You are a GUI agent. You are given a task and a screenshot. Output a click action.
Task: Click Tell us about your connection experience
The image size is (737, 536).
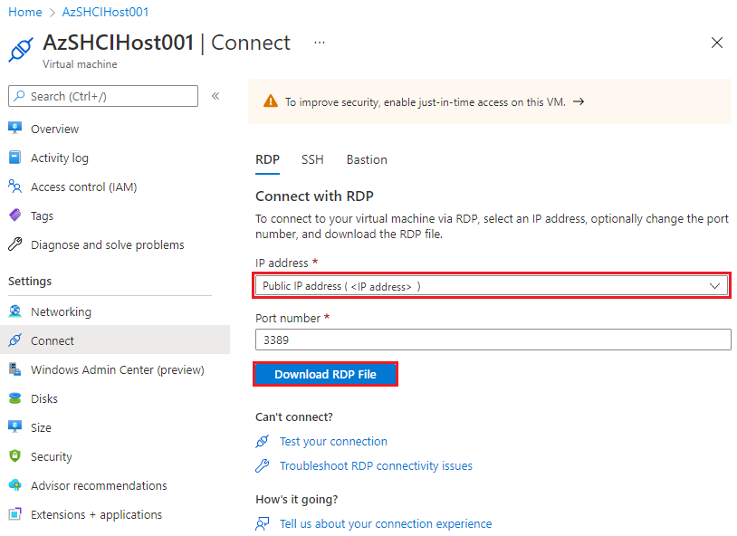[386, 523]
